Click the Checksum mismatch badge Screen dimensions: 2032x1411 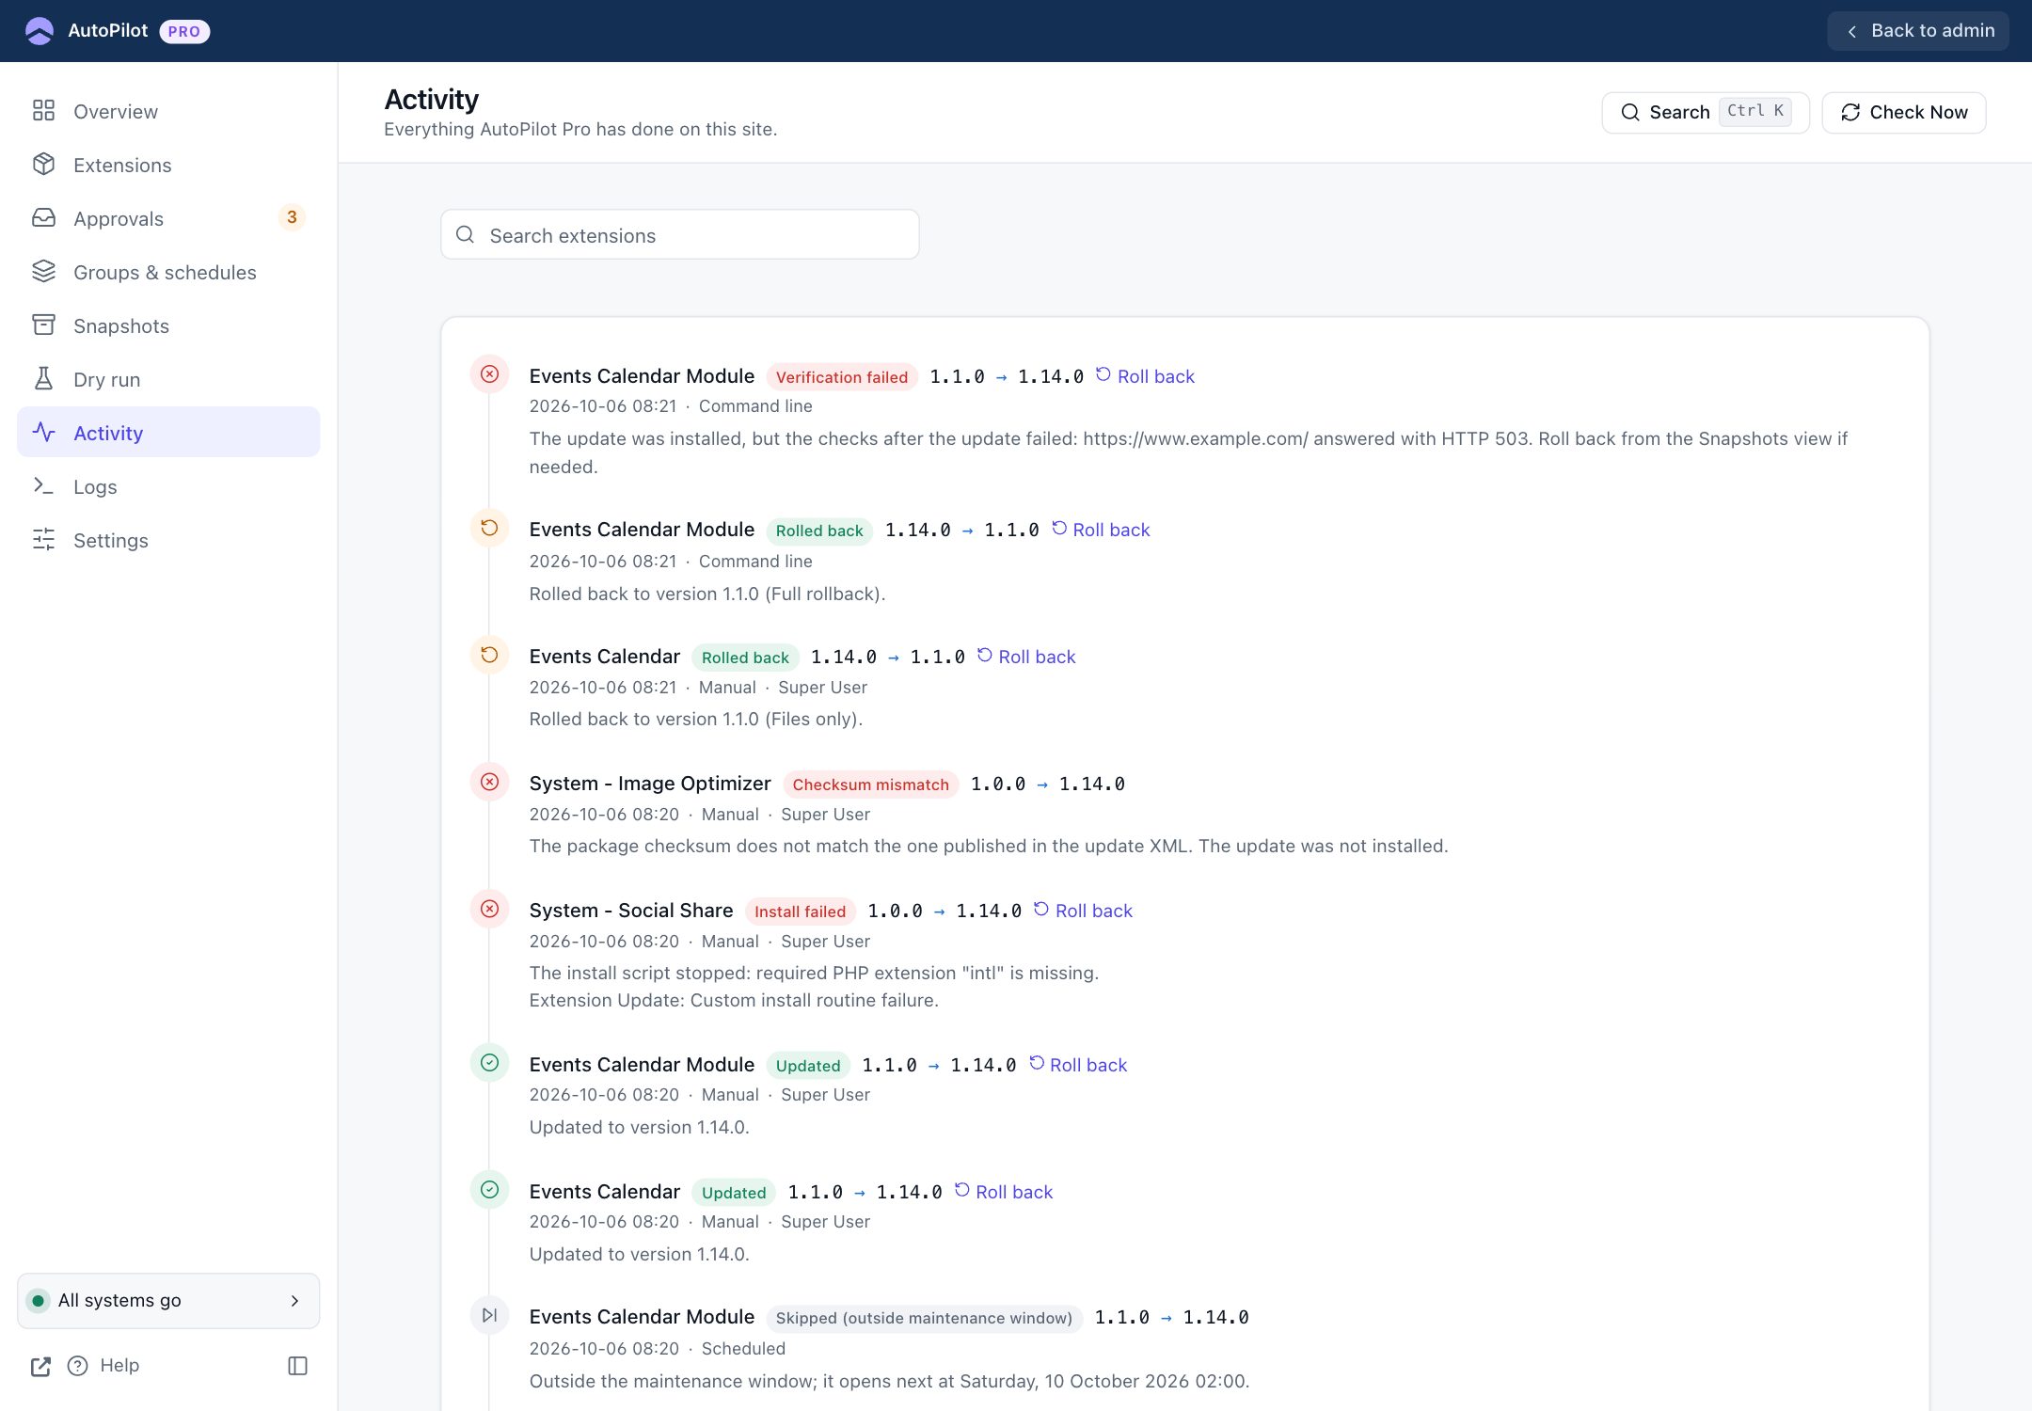[870, 785]
